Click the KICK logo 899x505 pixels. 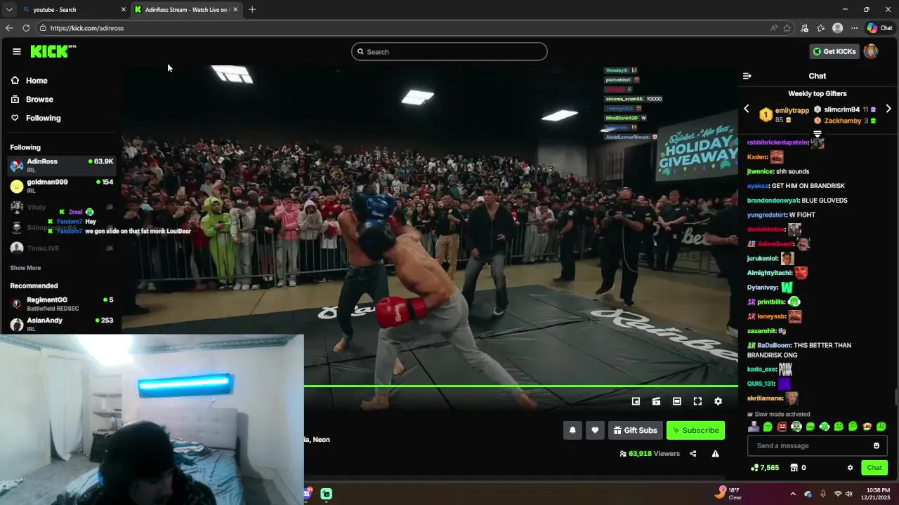tap(53, 51)
